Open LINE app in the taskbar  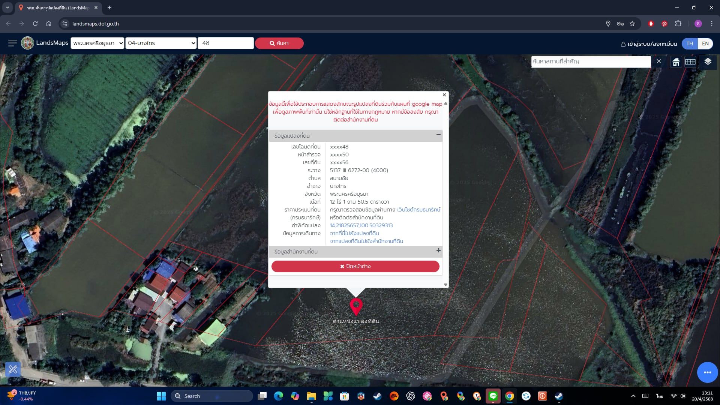tap(493, 396)
